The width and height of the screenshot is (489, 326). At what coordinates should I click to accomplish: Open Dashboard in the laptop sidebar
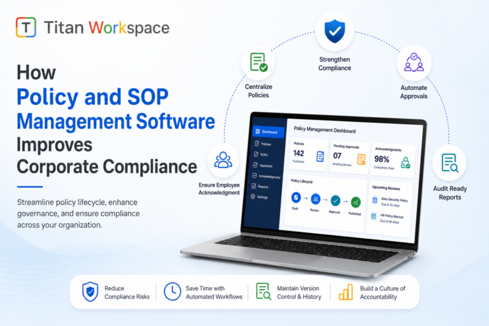(x=269, y=132)
